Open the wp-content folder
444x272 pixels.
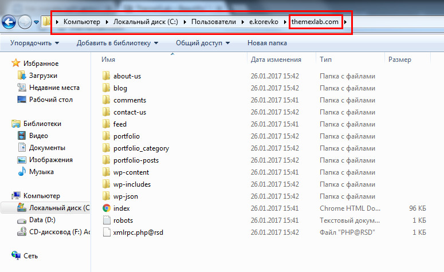(x=131, y=172)
